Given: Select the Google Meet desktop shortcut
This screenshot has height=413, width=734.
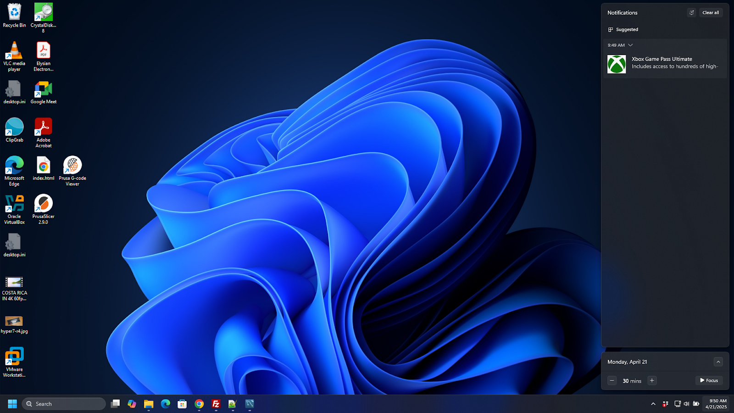Looking at the screenshot, I should pyautogui.click(x=44, y=92).
